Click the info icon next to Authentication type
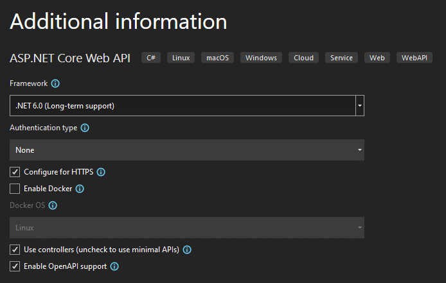Screen dimensions: 446x283 coord(85,128)
